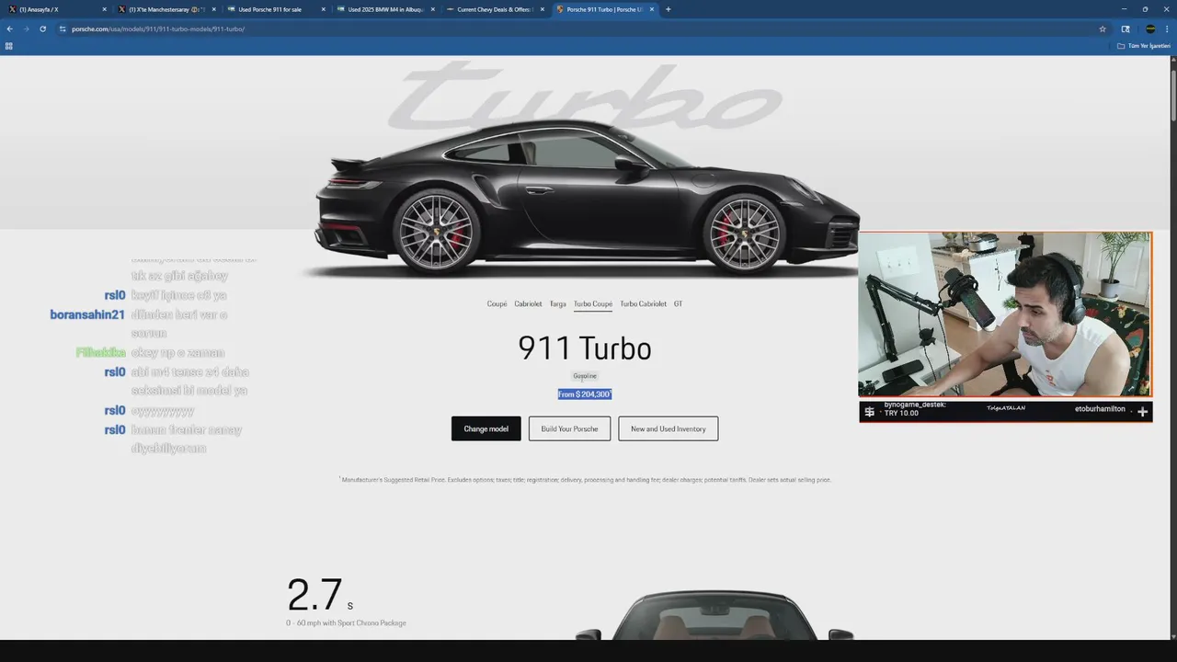
Task: Click the Gasoline fuel label
Action: pyautogui.click(x=585, y=375)
